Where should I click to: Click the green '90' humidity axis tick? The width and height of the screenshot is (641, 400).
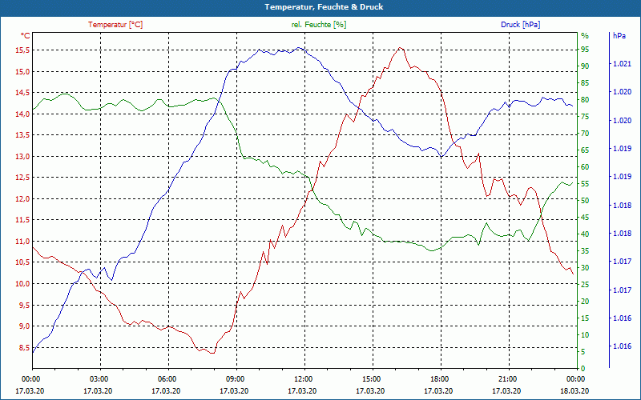585,66
